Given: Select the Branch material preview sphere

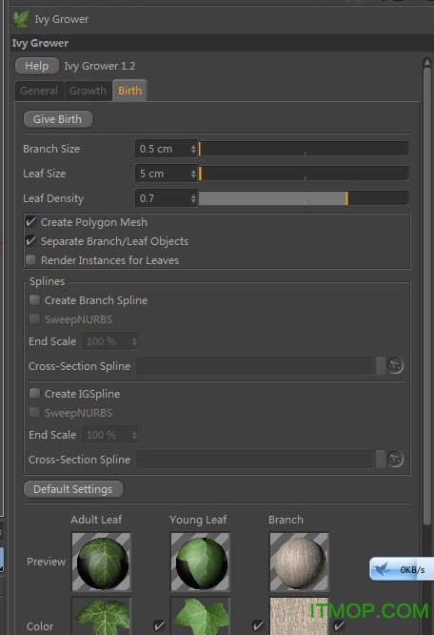Looking at the screenshot, I should pyautogui.click(x=299, y=562).
